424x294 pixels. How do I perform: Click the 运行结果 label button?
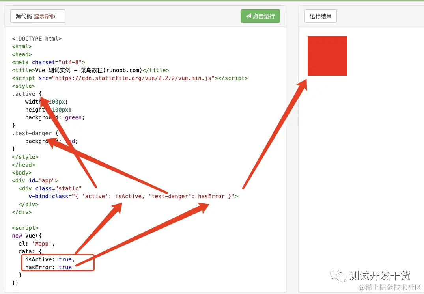tap(320, 16)
